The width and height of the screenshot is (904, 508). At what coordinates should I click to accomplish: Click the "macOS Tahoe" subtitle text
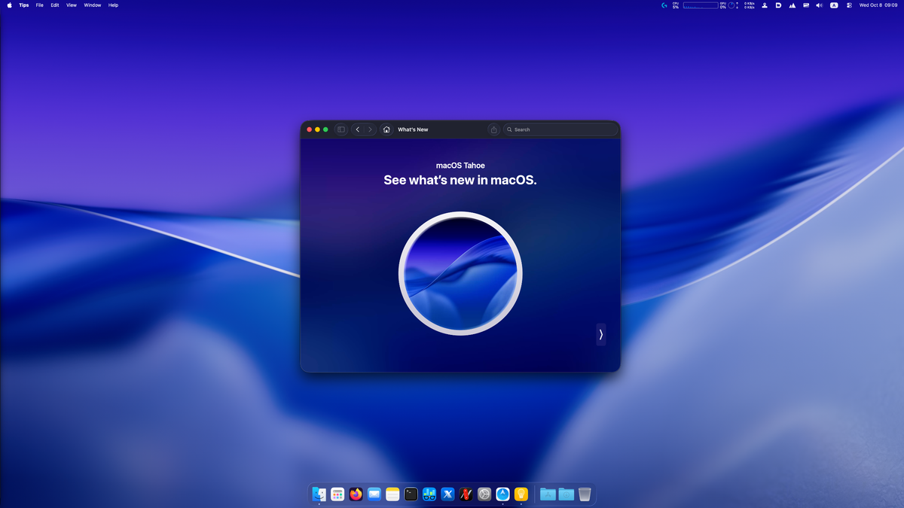coord(460,166)
